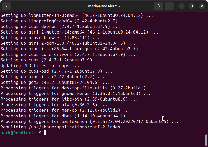Open a new terminal tab
208x147 pixels.
click(6, 6)
